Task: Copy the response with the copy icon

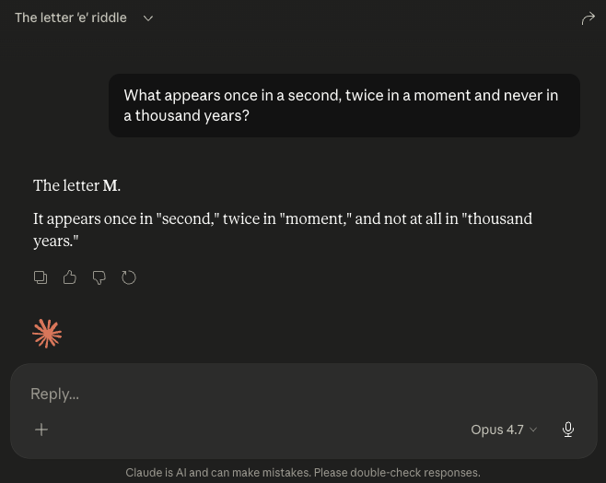Action: [x=41, y=277]
